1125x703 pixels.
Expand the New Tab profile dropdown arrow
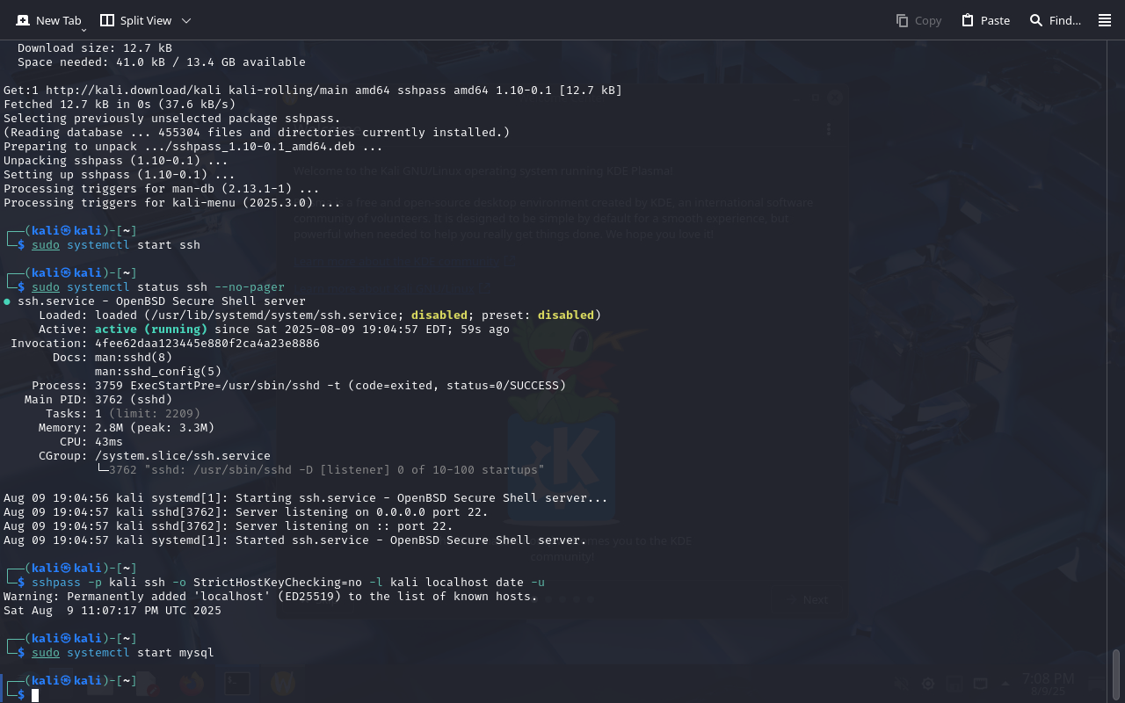coord(83,29)
